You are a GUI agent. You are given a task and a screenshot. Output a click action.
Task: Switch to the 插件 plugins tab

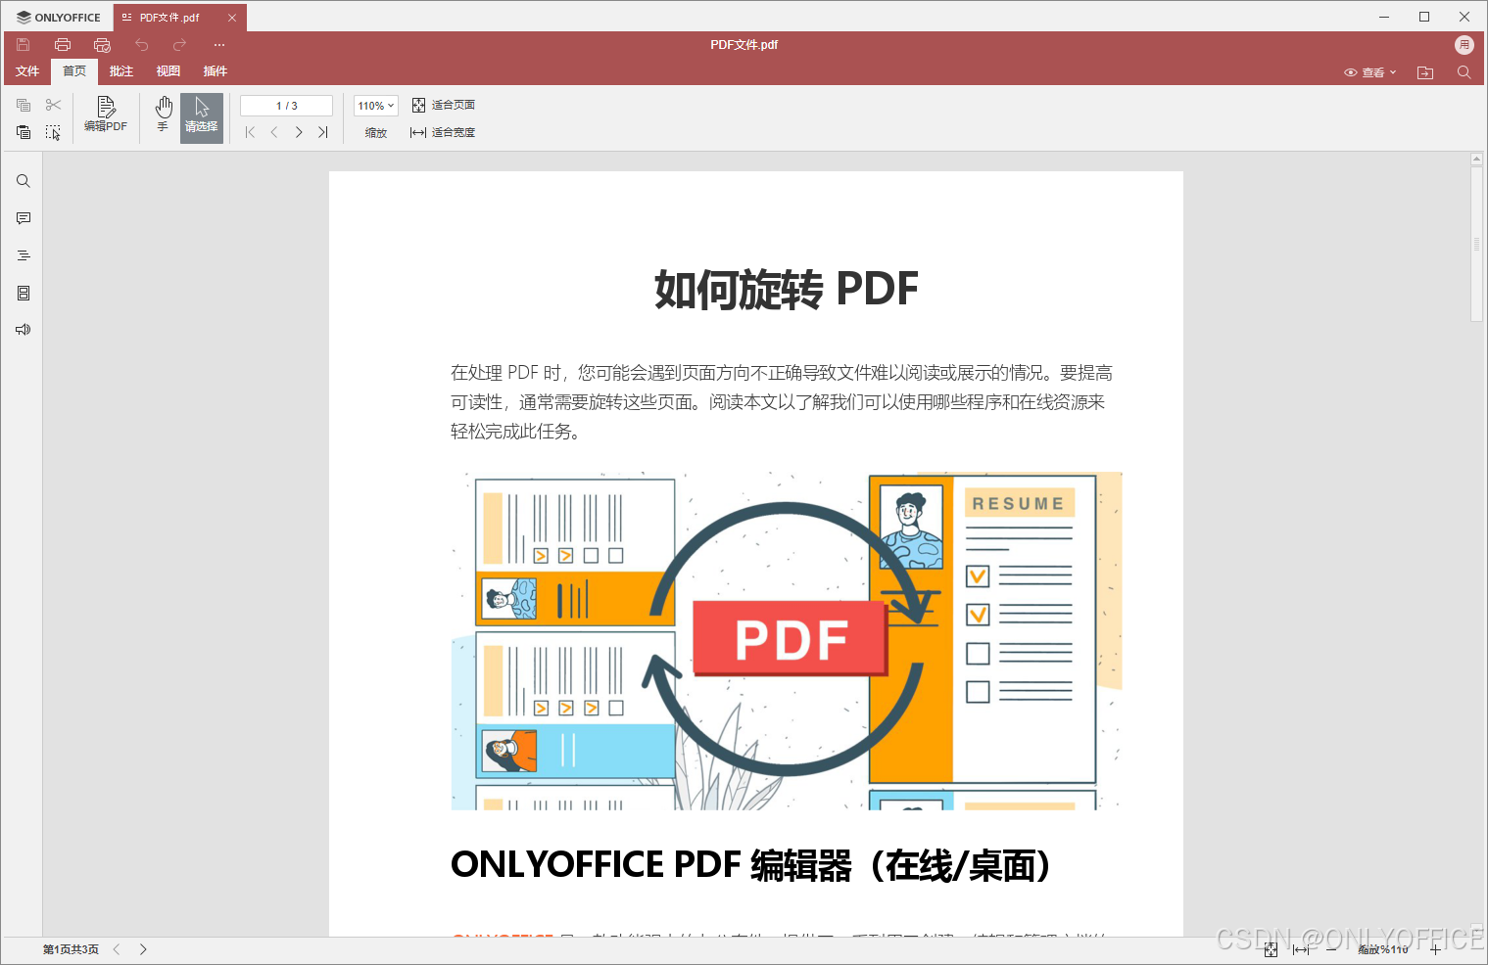pyautogui.click(x=216, y=71)
